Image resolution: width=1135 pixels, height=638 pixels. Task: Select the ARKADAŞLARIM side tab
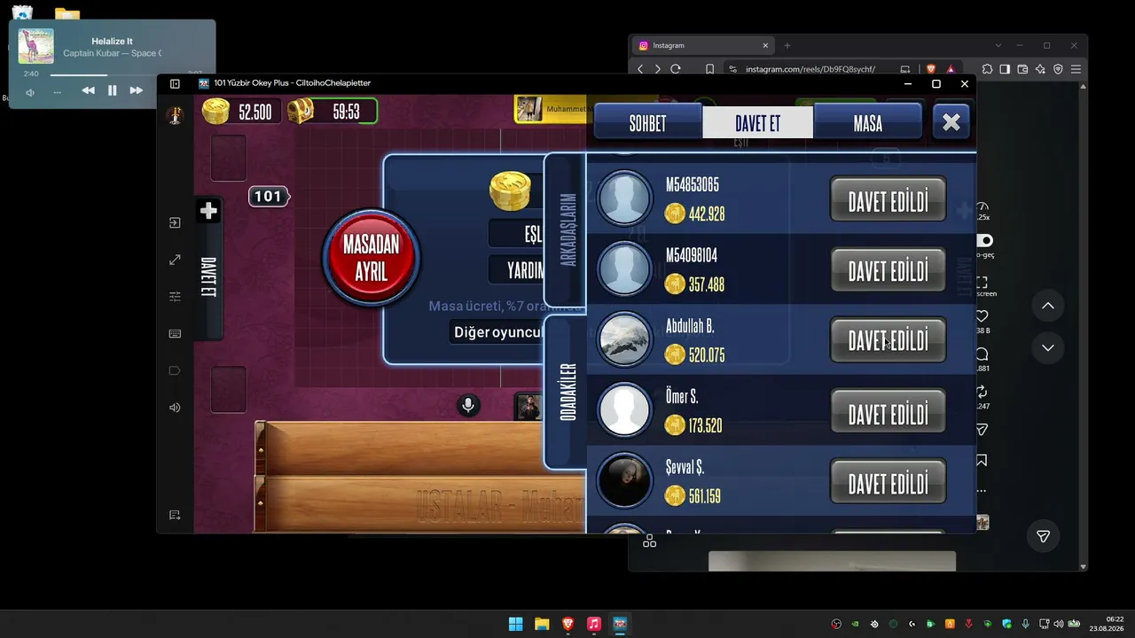pos(567,230)
